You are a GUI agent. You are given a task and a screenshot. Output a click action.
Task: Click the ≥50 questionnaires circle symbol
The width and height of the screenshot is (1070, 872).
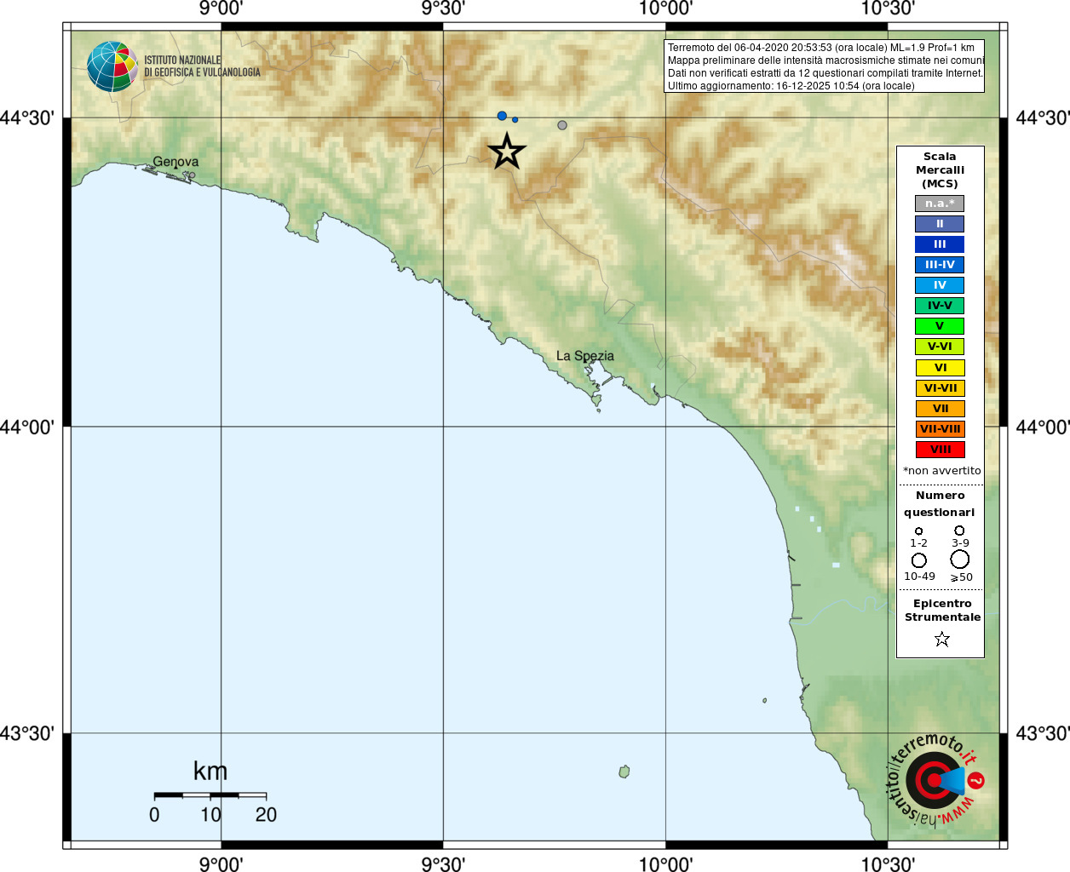tap(960, 559)
